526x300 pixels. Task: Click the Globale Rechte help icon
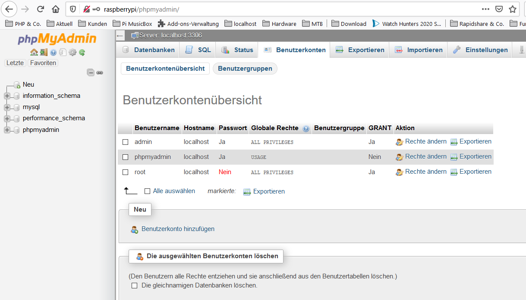306,128
